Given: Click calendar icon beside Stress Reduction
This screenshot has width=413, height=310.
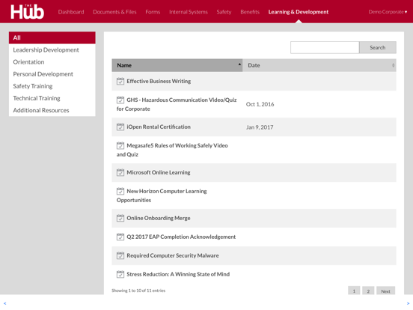Looking at the screenshot, I should pos(120,274).
